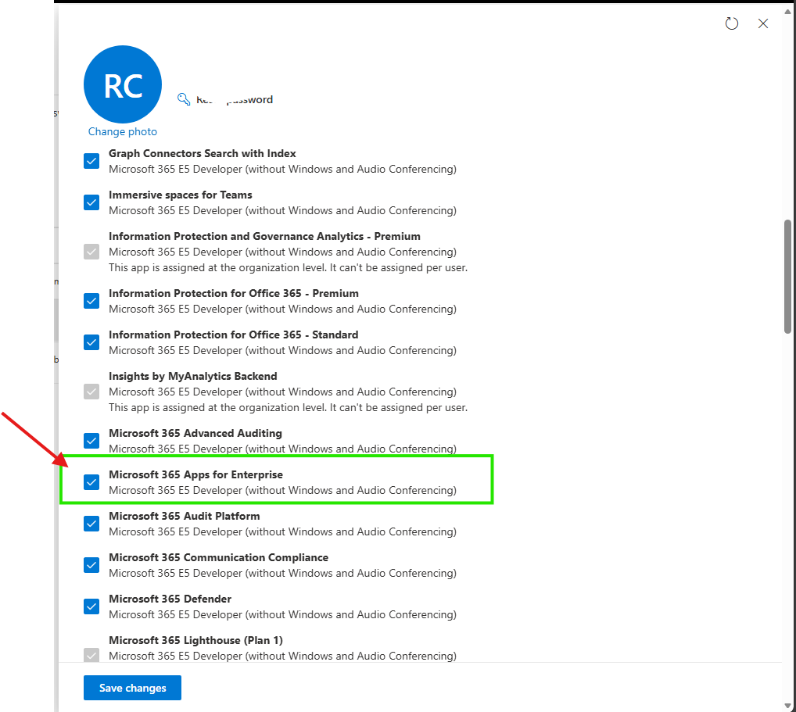Click the refresh icon at top right

tap(732, 23)
